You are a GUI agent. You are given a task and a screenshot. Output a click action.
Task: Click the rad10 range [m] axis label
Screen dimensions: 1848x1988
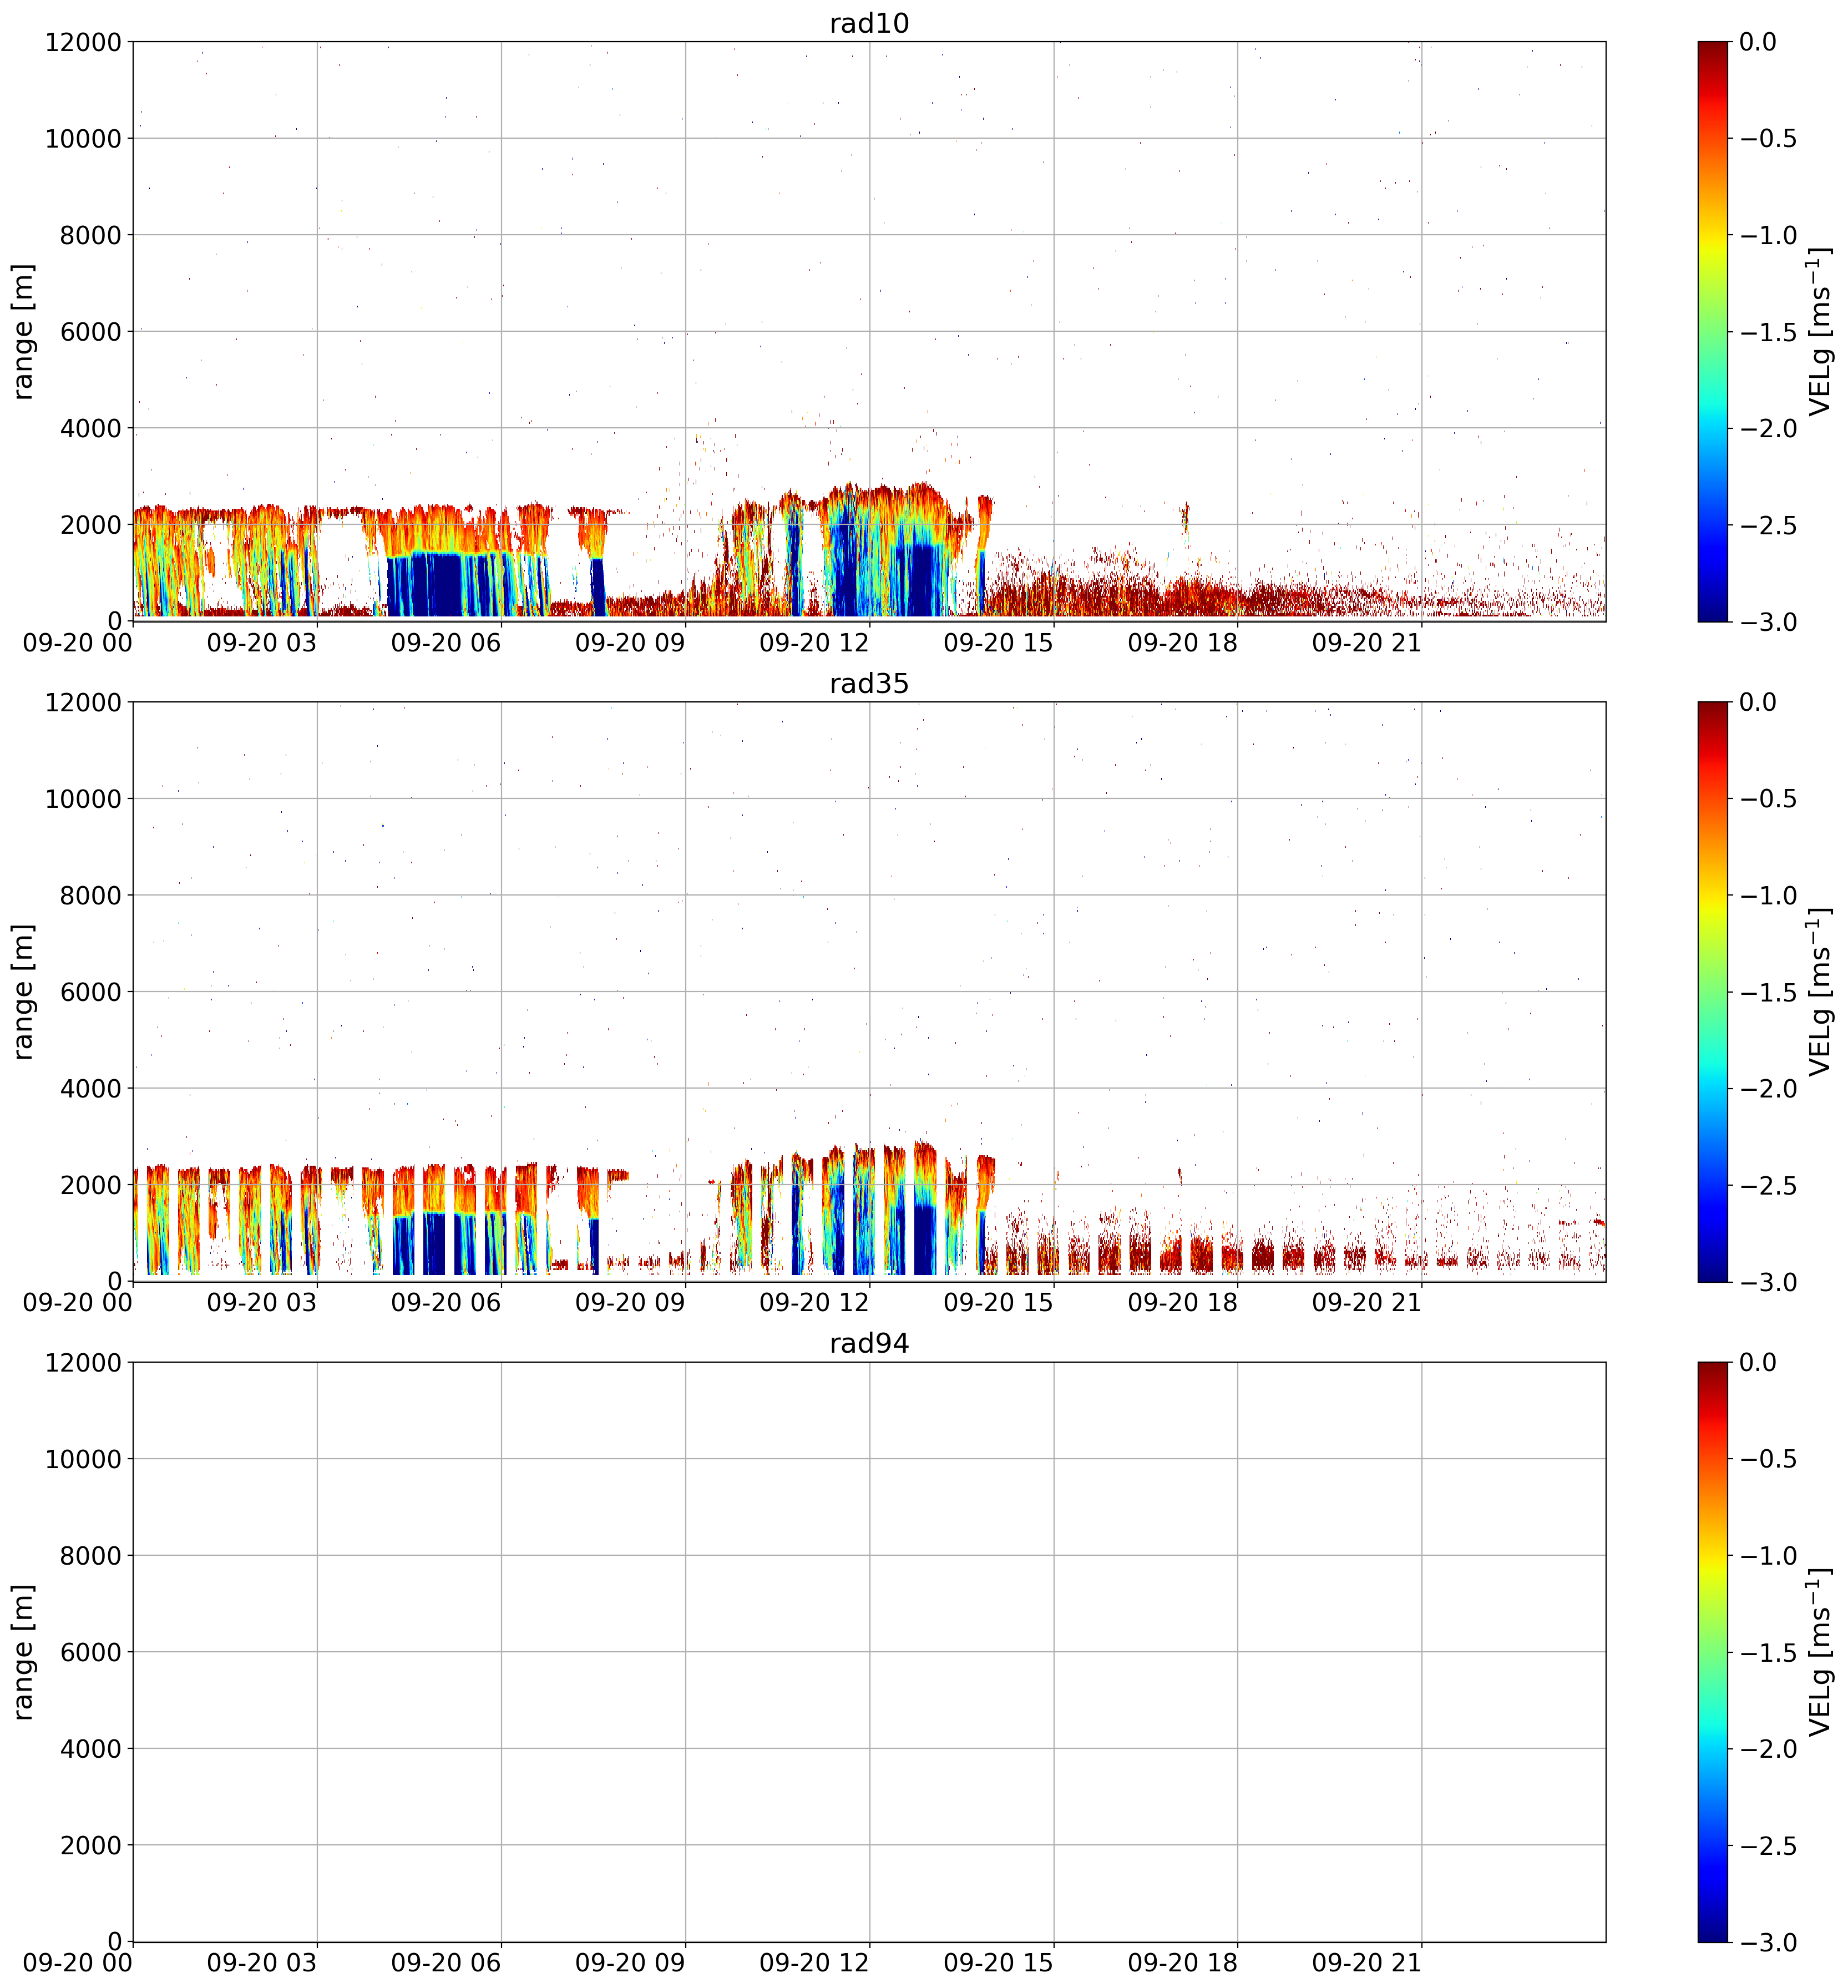(23, 331)
